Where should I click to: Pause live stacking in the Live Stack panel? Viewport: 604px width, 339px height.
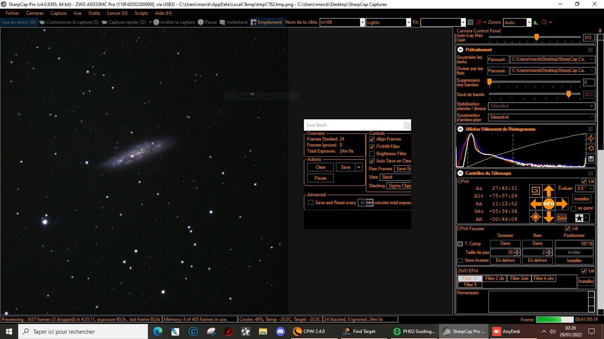tap(321, 178)
